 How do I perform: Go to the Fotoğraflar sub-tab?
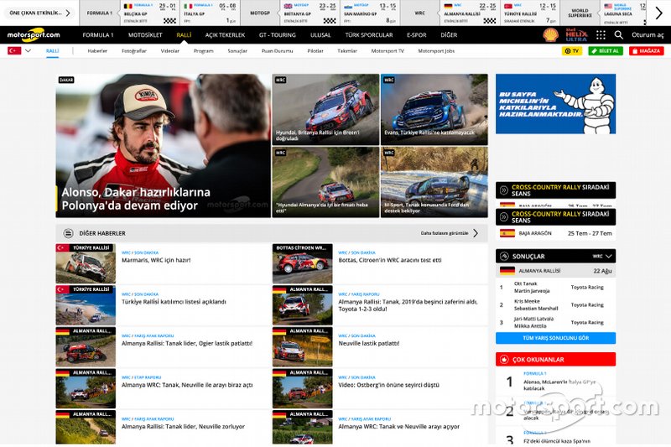134,51
